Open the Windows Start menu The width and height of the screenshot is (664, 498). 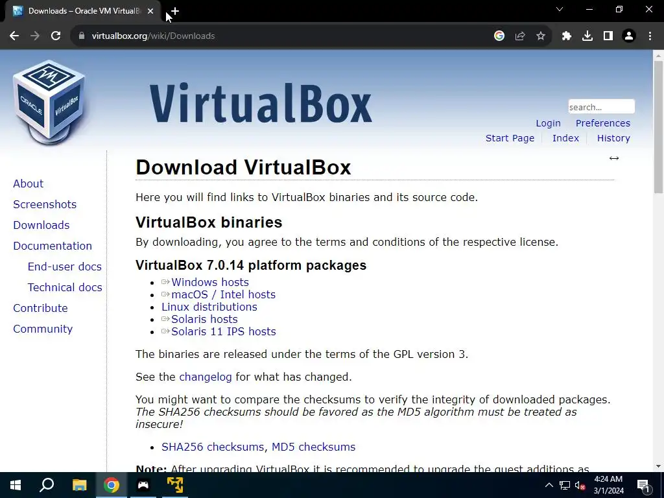tap(16, 485)
